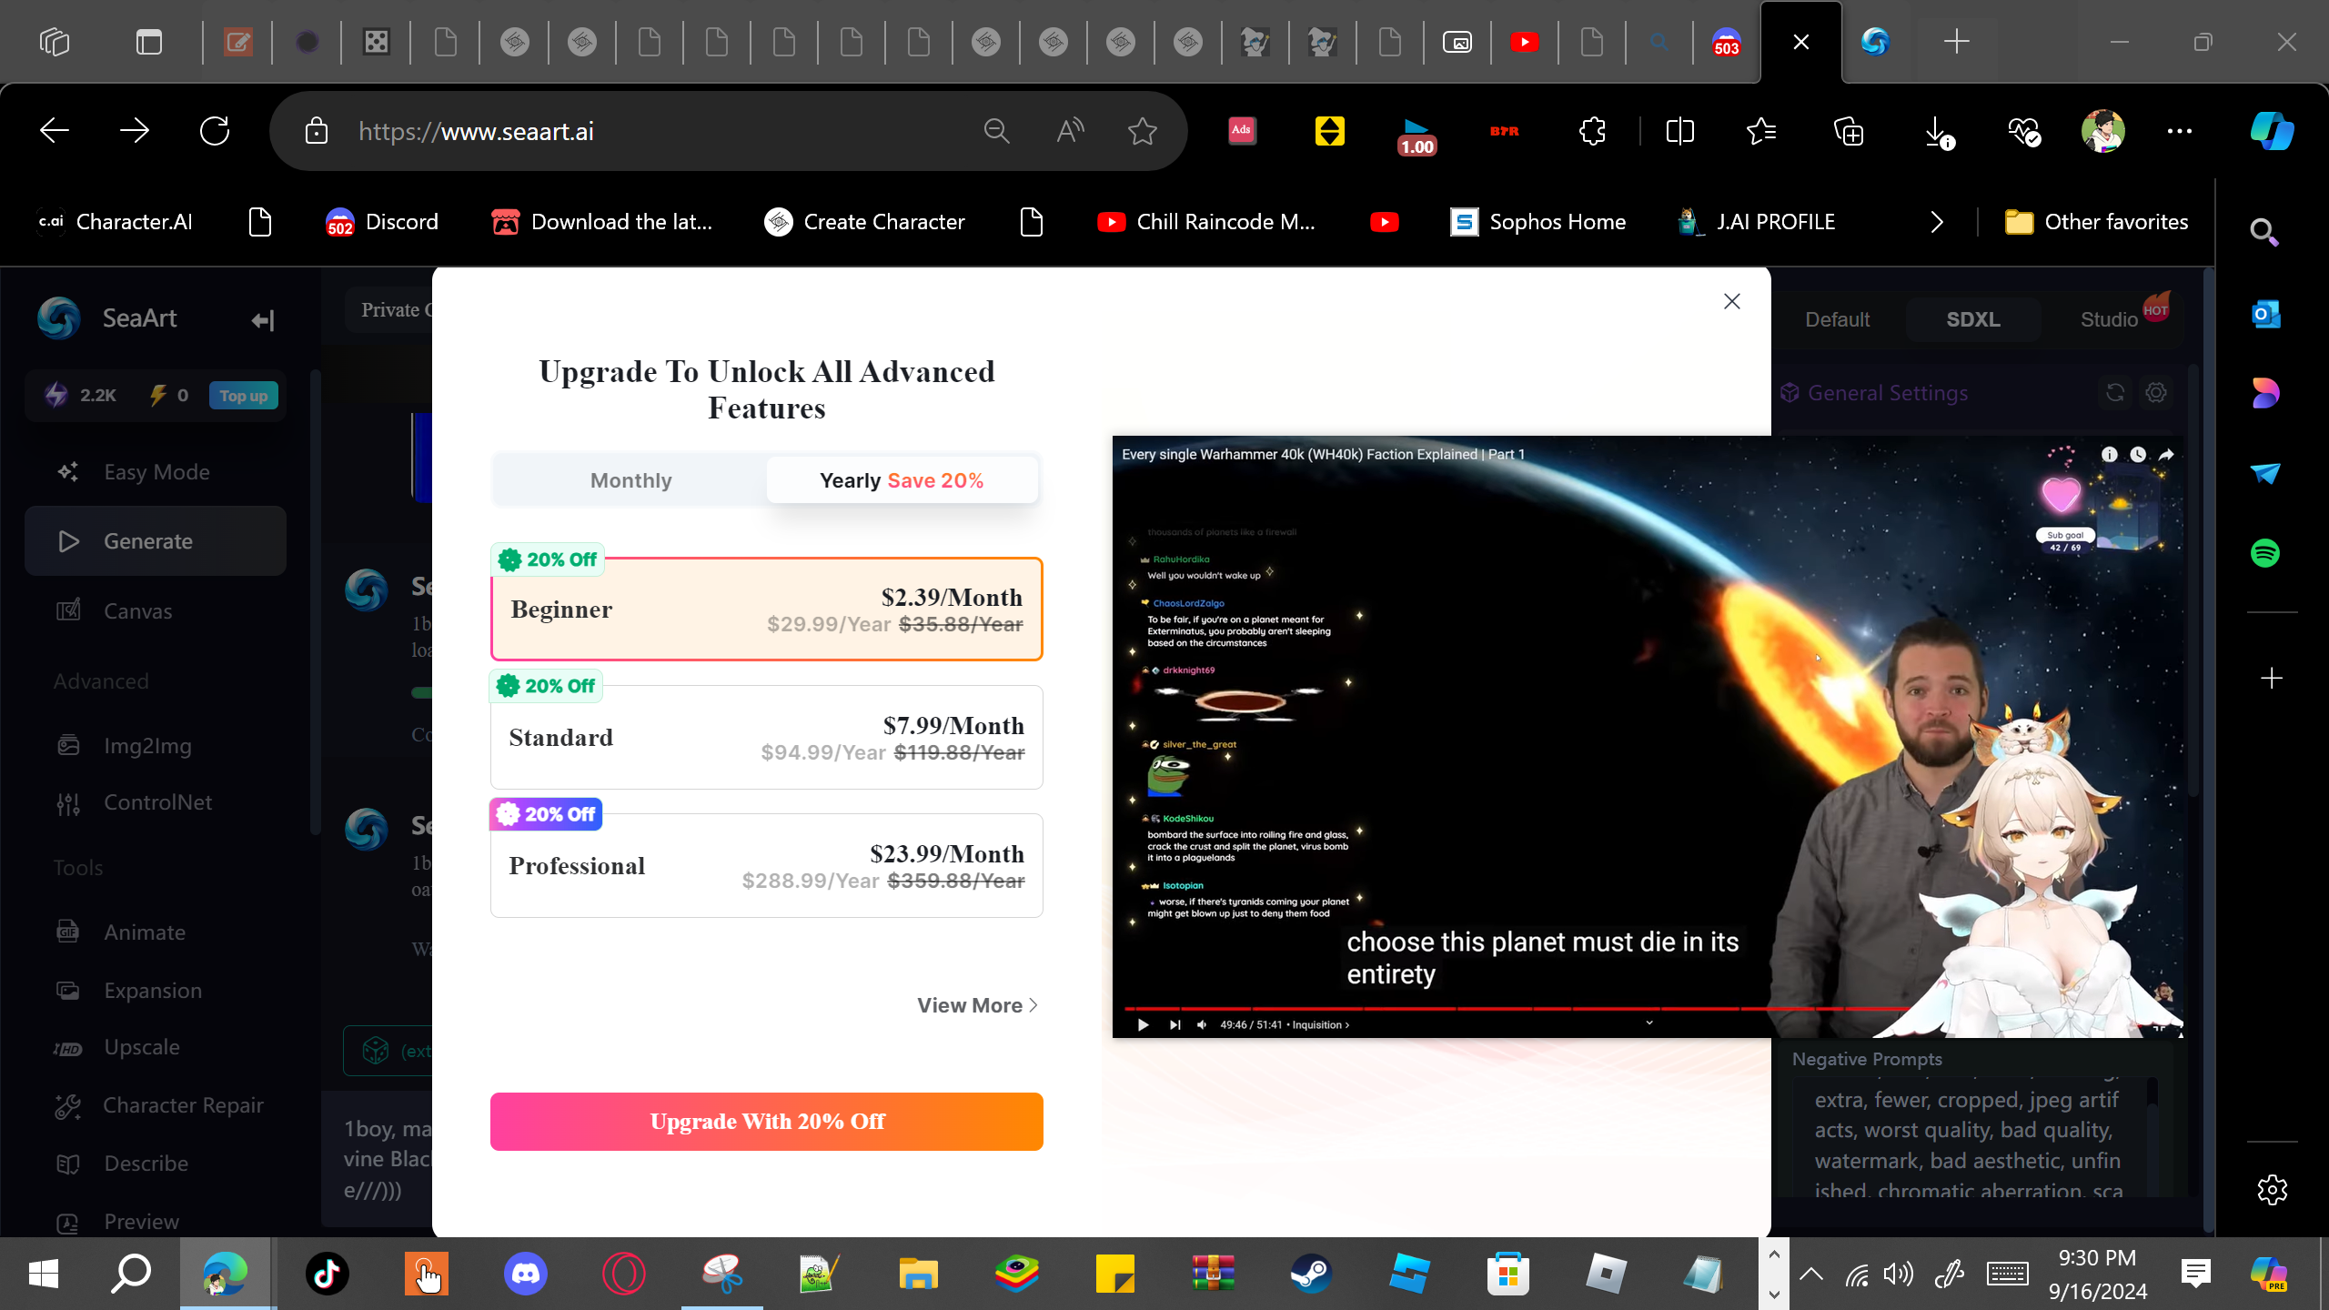Select the Standard plan
2329x1310 pixels.
pyautogui.click(x=766, y=737)
